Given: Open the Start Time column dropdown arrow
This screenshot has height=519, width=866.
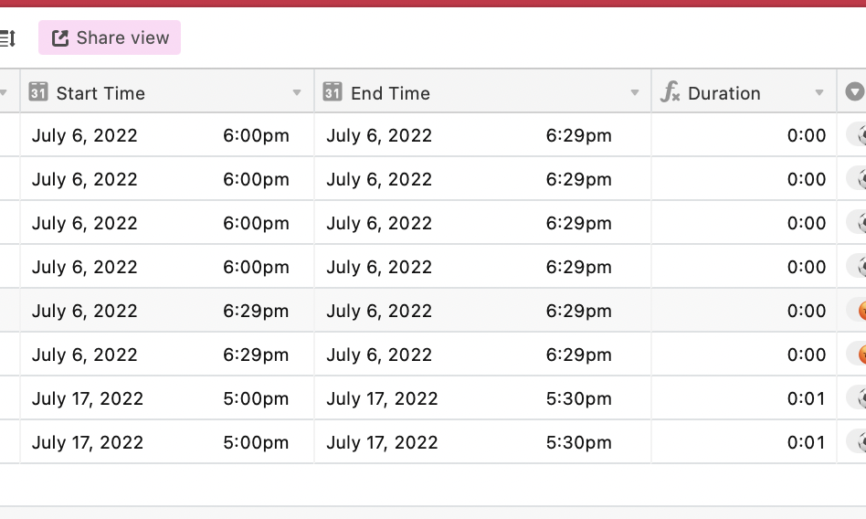Looking at the screenshot, I should click(297, 92).
